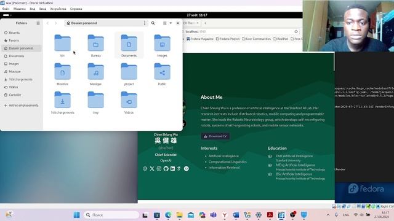Click the Artificial Intelligence interest text
The height and width of the screenshot is (221, 394).
pos(223,156)
